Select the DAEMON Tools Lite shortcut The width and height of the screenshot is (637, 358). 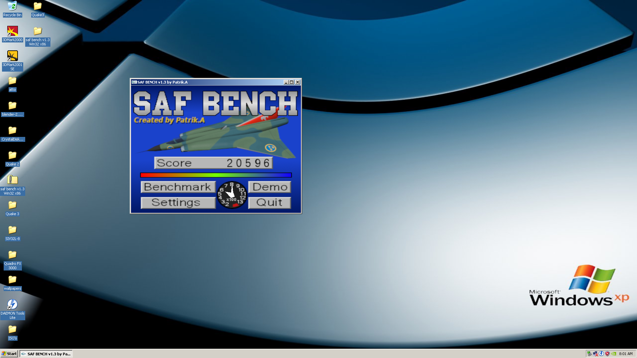coord(12,305)
